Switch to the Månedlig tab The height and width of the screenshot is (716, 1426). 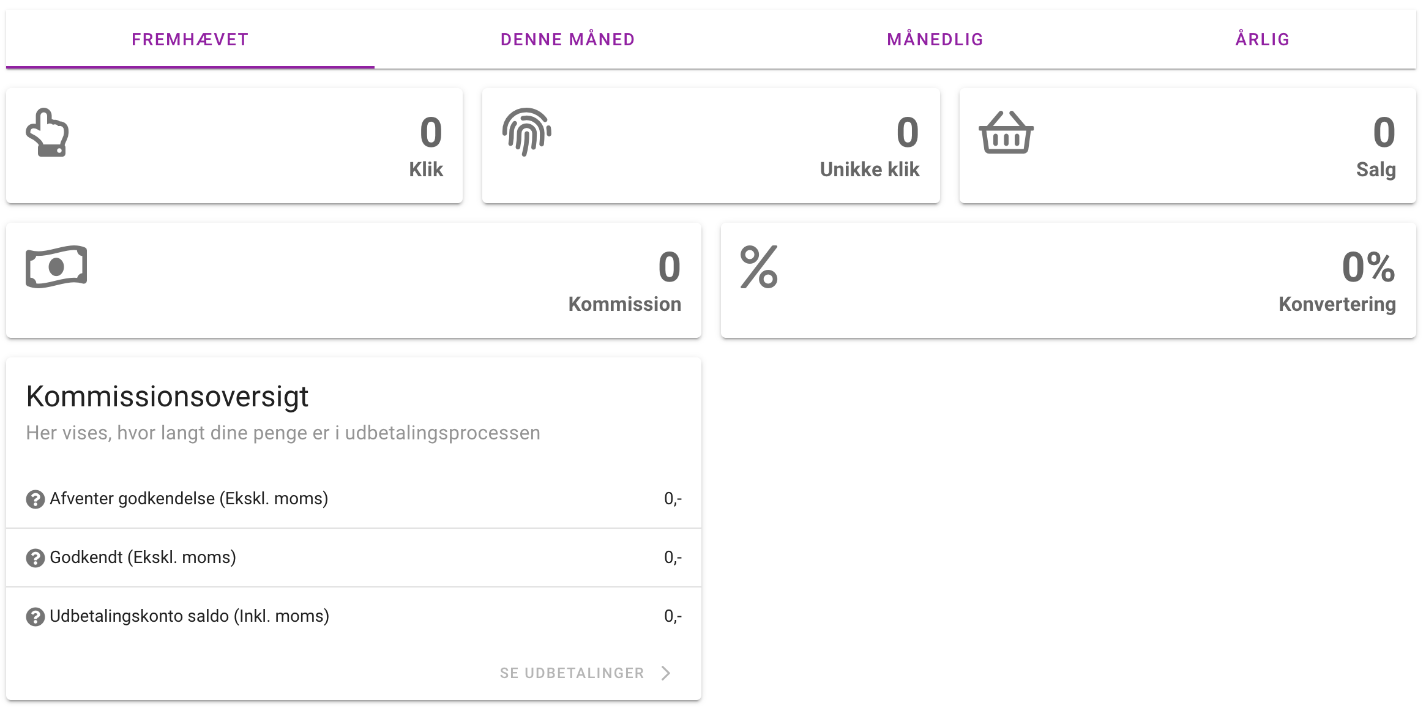pyautogui.click(x=935, y=40)
